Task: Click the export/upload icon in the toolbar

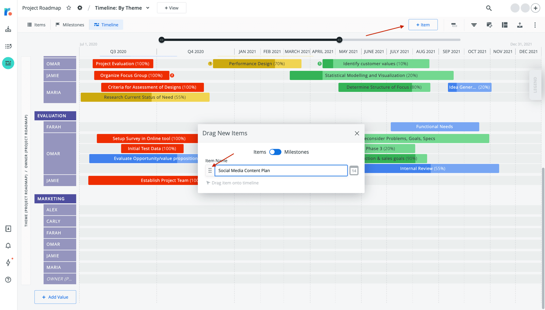Action: tap(520, 25)
